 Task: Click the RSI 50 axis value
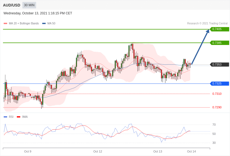(x=214, y=134)
